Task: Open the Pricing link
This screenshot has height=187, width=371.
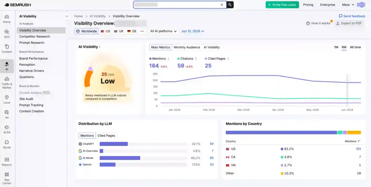Action: [308, 5]
